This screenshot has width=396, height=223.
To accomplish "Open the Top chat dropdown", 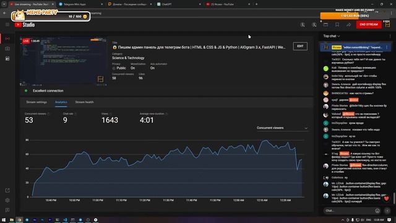I will (332, 36).
